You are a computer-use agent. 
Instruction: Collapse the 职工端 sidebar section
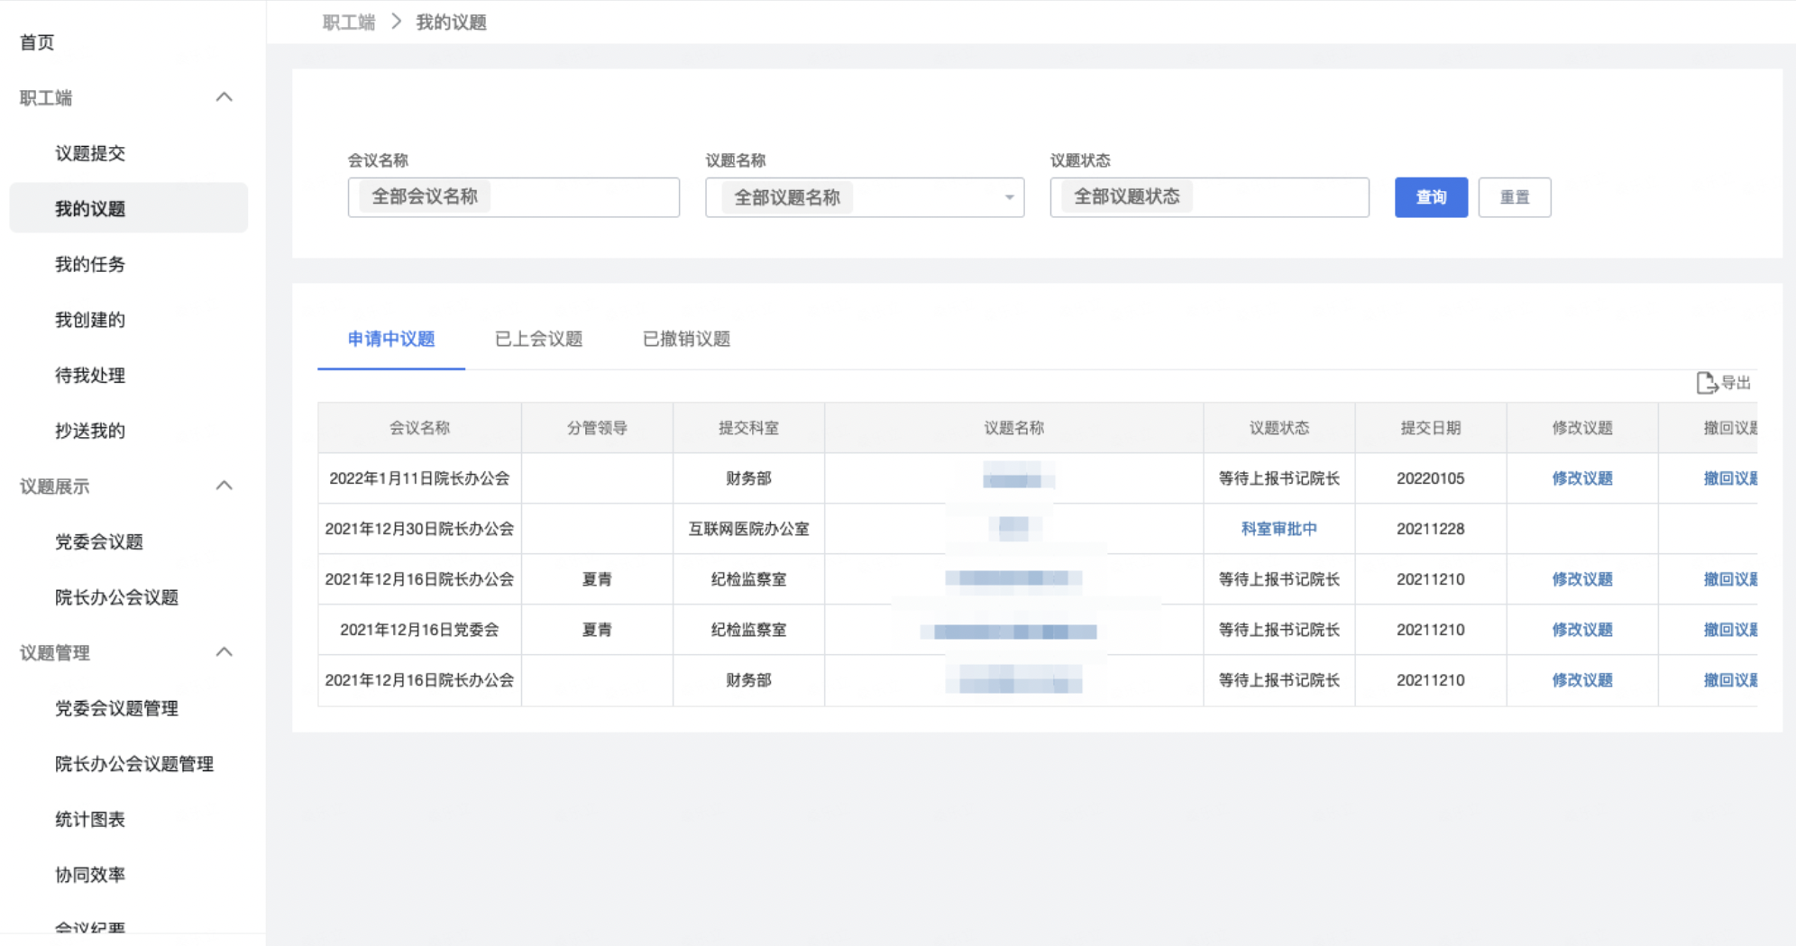pyautogui.click(x=224, y=97)
